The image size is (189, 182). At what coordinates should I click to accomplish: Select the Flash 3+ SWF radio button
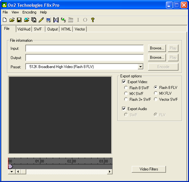126,99
